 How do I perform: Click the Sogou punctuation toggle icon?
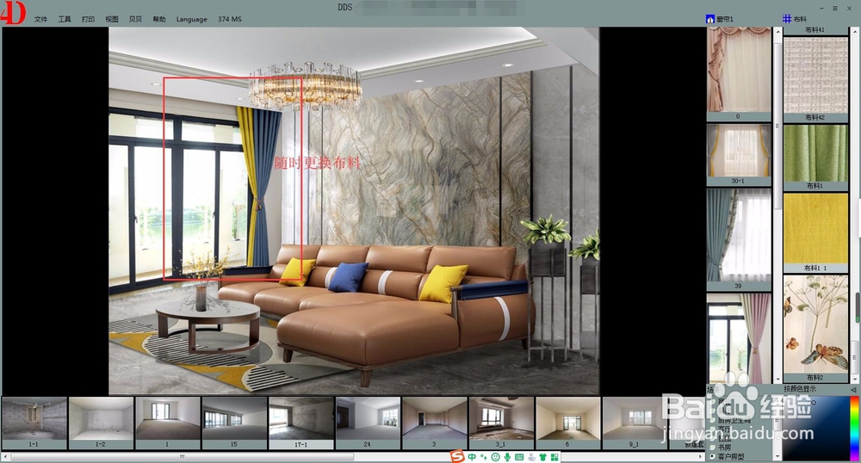point(484,457)
